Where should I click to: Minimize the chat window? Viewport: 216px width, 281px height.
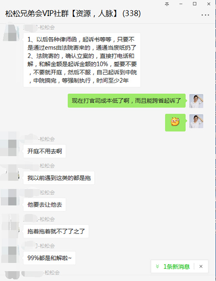pyautogui.click(x=181, y=4)
